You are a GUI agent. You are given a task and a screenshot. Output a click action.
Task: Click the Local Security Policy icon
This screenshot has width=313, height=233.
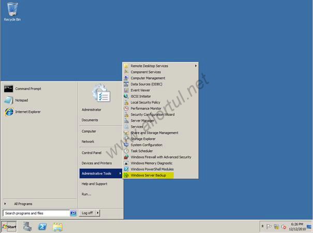[x=126, y=102]
